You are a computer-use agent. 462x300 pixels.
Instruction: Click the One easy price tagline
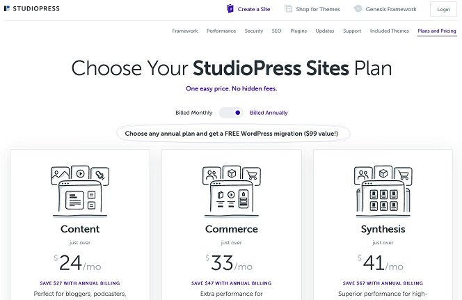[x=231, y=88]
